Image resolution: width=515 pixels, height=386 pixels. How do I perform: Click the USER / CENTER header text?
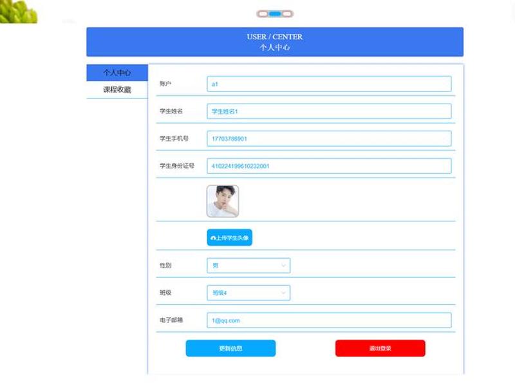pyautogui.click(x=275, y=37)
